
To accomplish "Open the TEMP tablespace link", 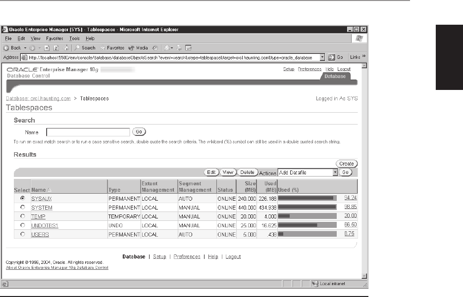I will tap(39, 216).
